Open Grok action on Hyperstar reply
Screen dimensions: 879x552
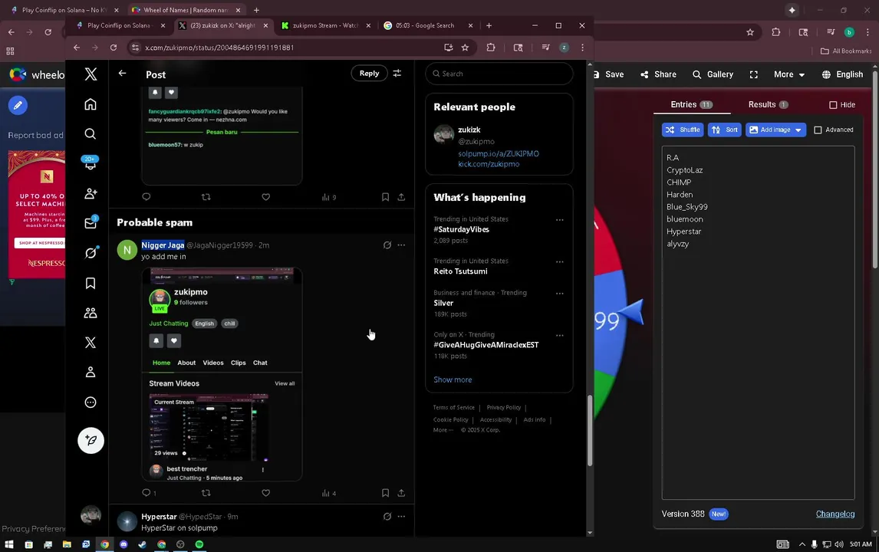[x=387, y=517]
